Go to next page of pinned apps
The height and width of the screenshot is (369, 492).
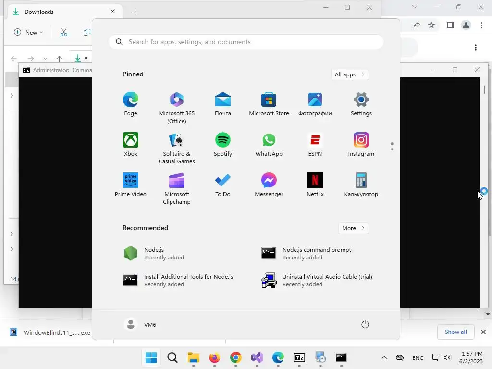click(392, 149)
